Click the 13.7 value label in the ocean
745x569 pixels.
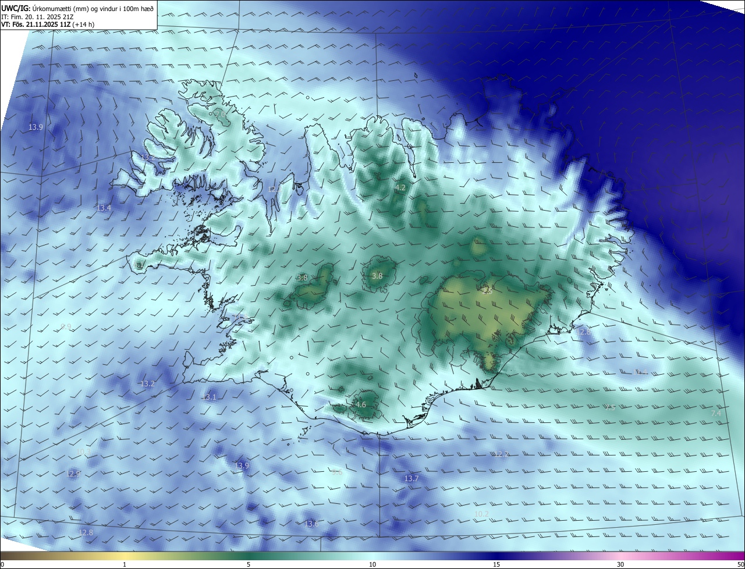(x=411, y=479)
